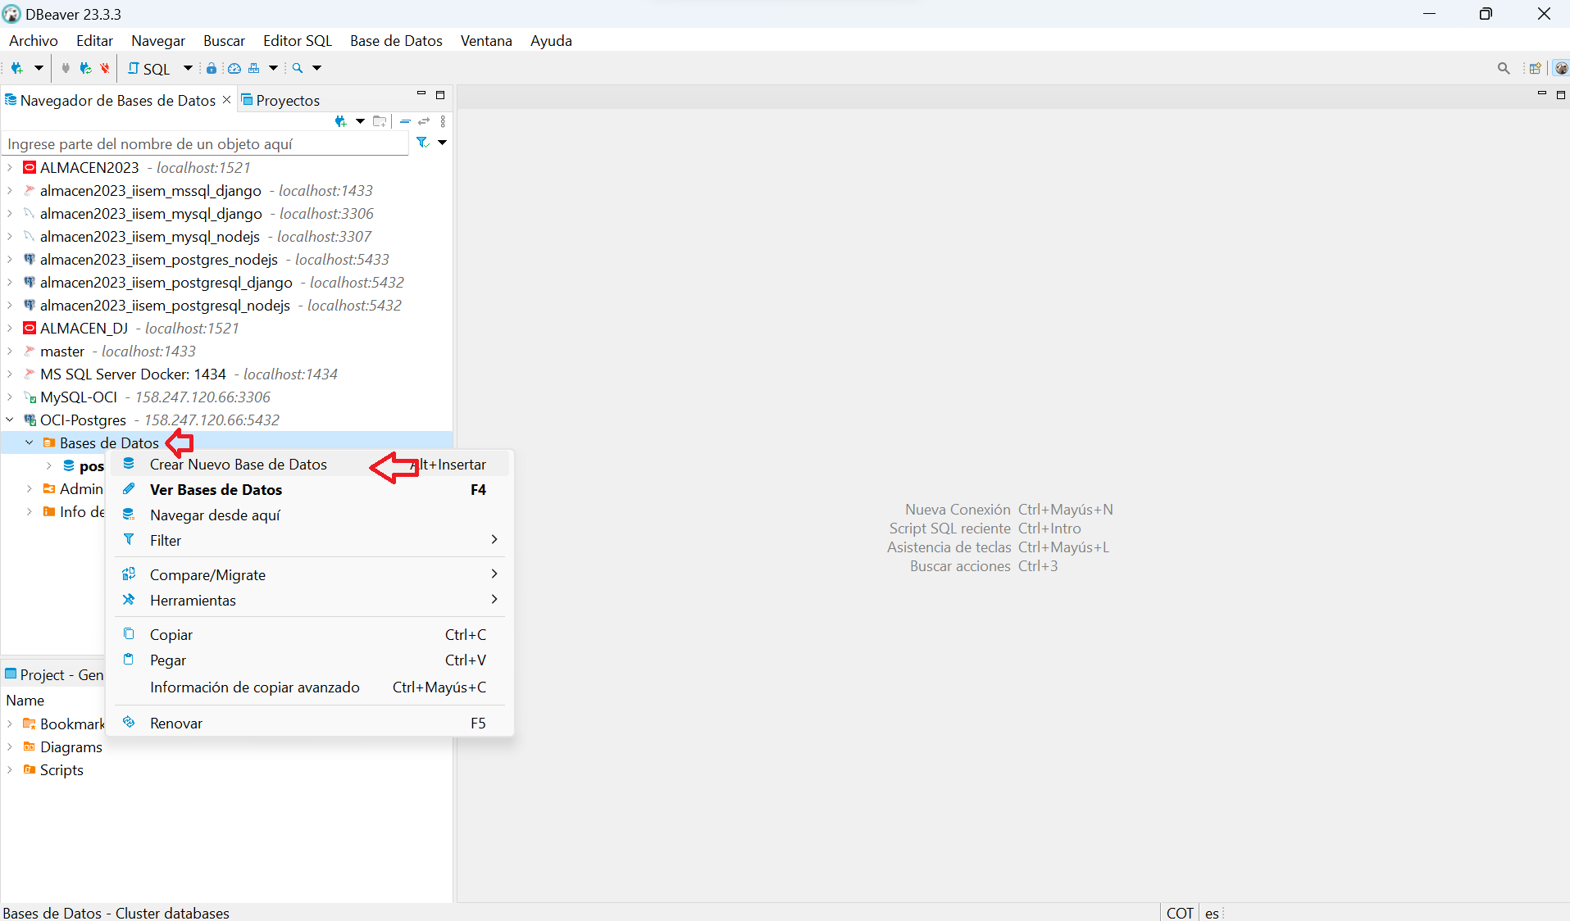This screenshot has width=1570, height=921.
Task: Select almacen2023_iisem_postgresql_django connection
Action: click(x=166, y=282)
